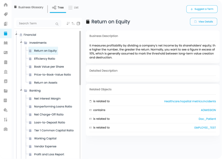Open the tag icon in the sidebar
The width and height of the screenshot is (222, 159).
6,14
